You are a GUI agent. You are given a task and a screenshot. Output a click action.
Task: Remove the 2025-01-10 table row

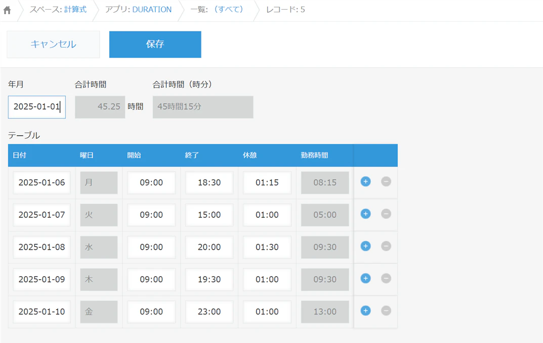(x=386, y=311)
